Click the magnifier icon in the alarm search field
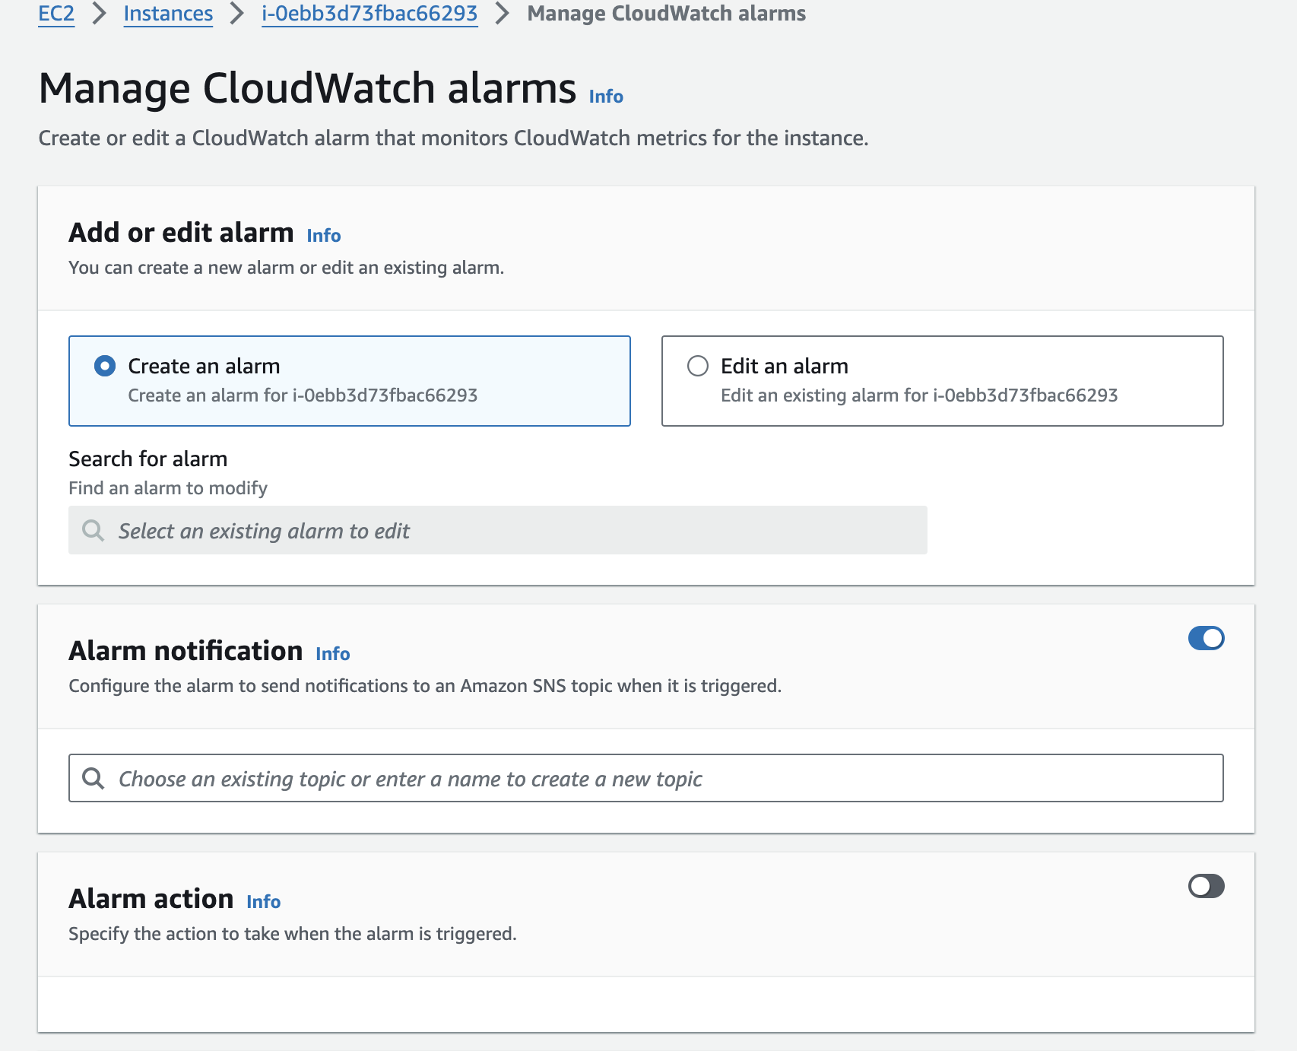Viewport: 1297px width, 1051px height. 93,530
